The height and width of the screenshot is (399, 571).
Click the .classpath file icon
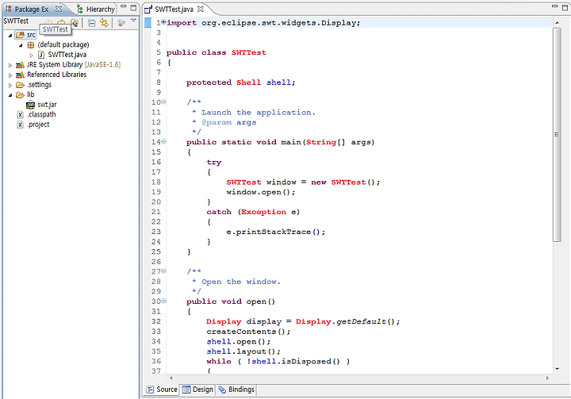click(x=21, y=115)
